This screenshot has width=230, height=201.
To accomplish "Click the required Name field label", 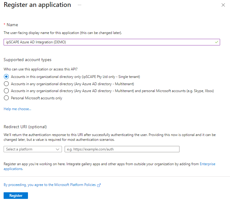I will [x=12, y=25].
